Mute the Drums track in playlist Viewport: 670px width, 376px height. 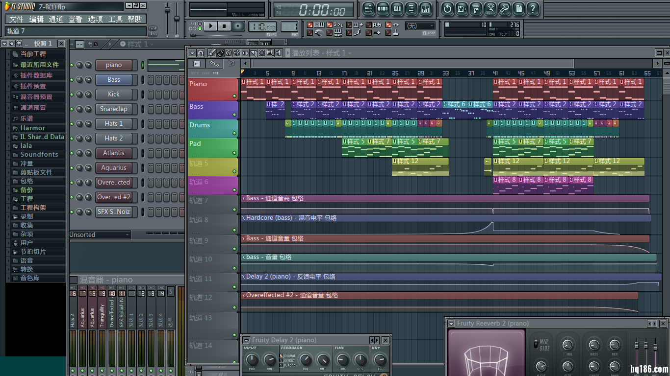coord(234,134)
